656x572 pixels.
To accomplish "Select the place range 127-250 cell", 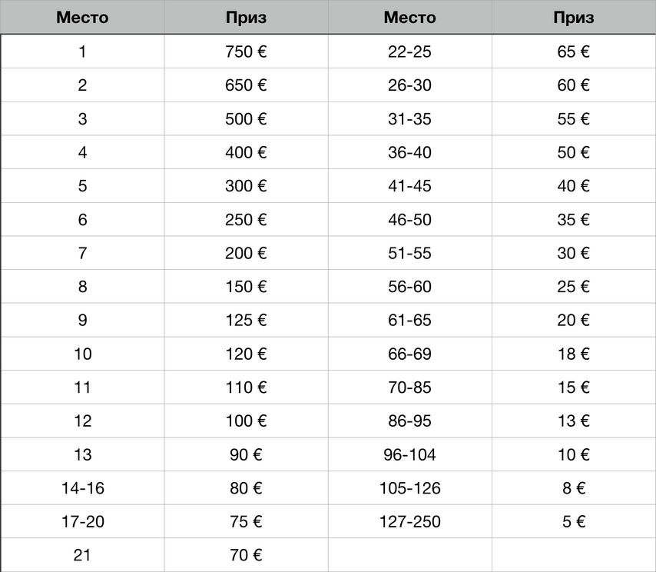I will (x=410, y=521).
